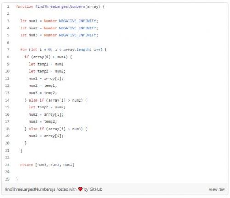This screenshot has height=198, width=230.
Task: Click the 'num2 = temp1;' line
Action: (43, 85)
